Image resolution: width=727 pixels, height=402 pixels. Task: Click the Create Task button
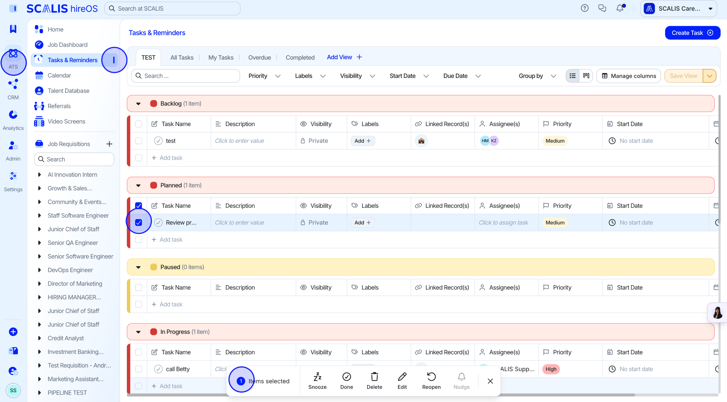(692, 33)
